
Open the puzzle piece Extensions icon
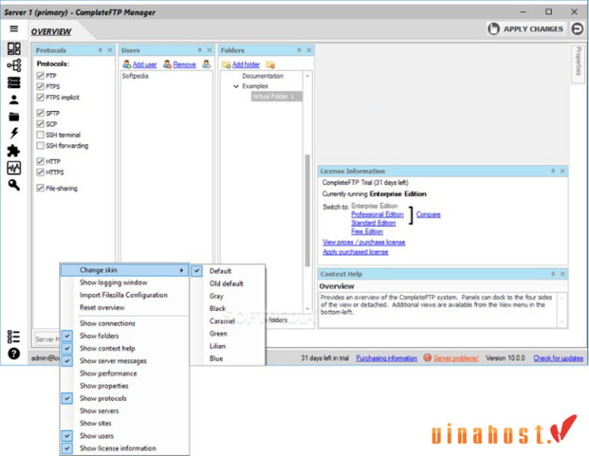14,151
